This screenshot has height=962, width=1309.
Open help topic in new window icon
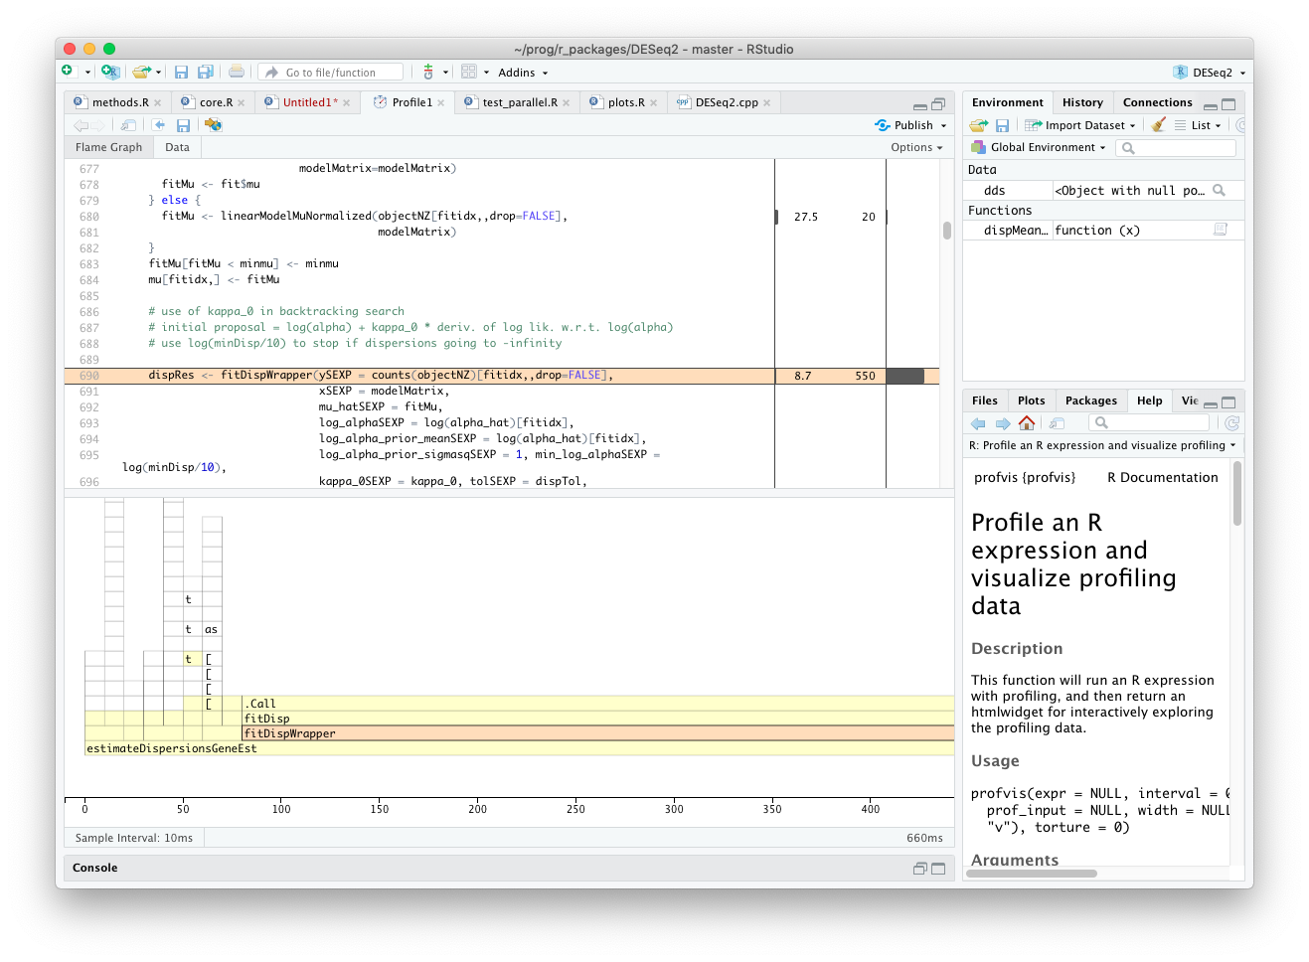pyautogui.click(x=1057, y=423)
